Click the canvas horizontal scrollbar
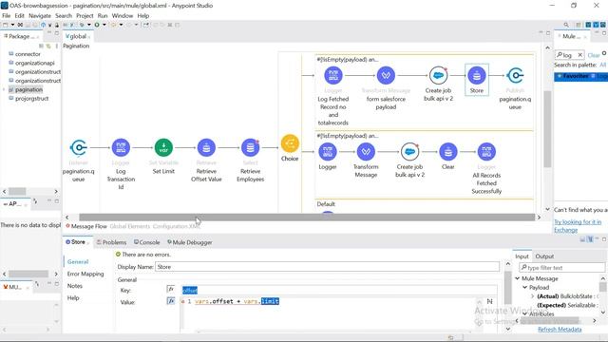608x342 pixels. (307, 218)
